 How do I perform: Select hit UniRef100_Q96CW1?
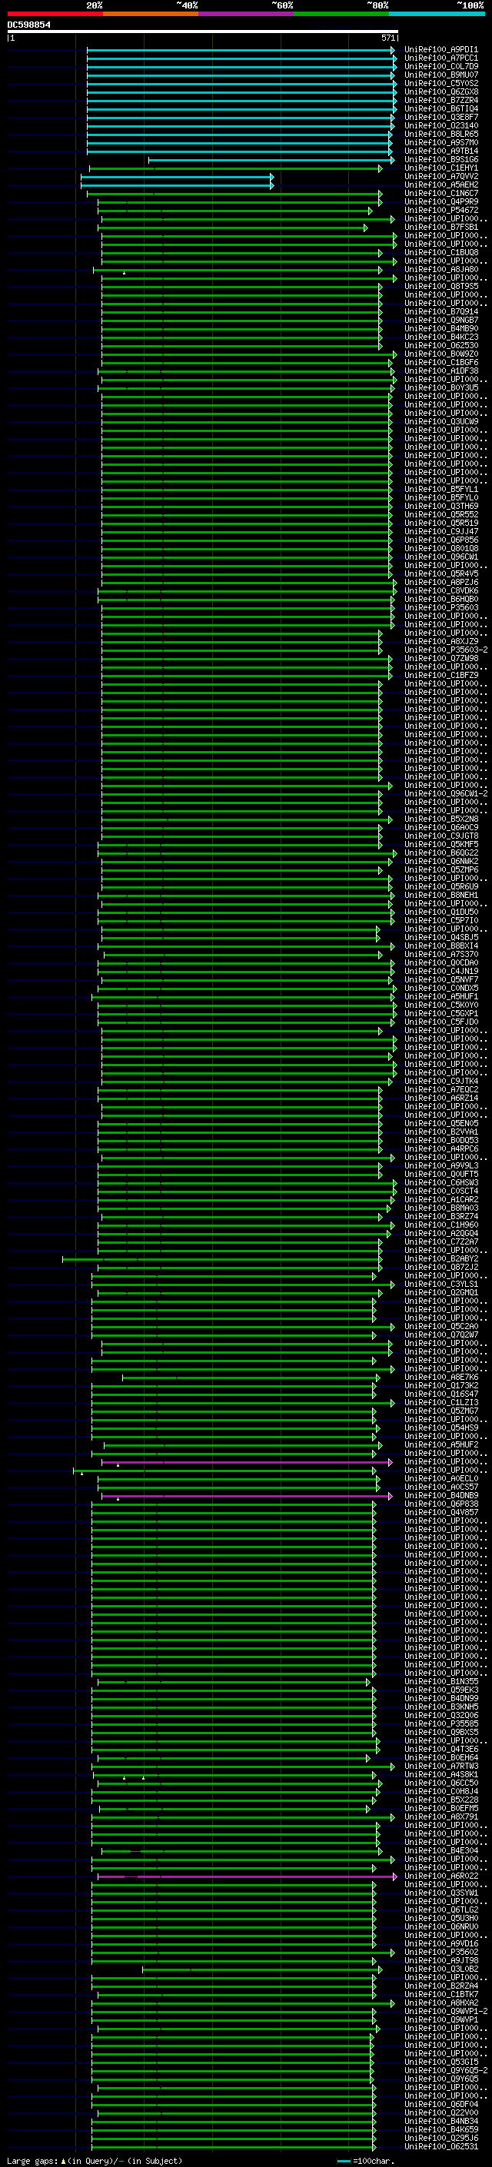tap(440, 557)
